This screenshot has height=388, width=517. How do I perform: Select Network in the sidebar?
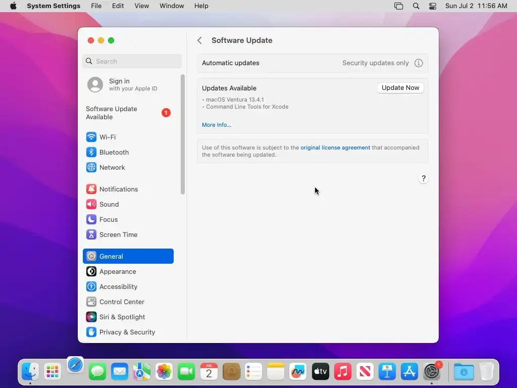[x=128, y=167]
